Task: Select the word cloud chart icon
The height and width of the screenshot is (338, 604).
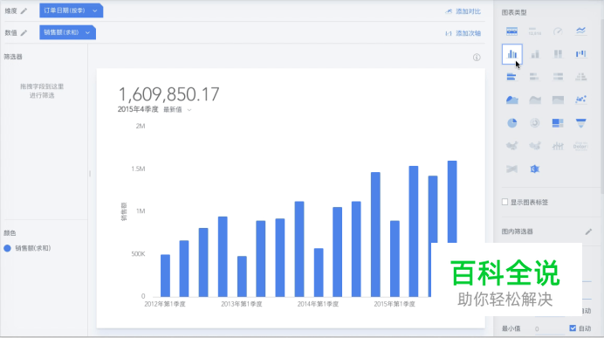Action: click(x=580, y=146)
